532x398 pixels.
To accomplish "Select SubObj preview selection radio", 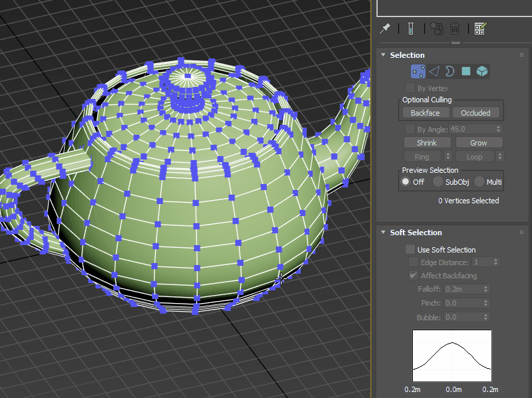I will [437, 182].
